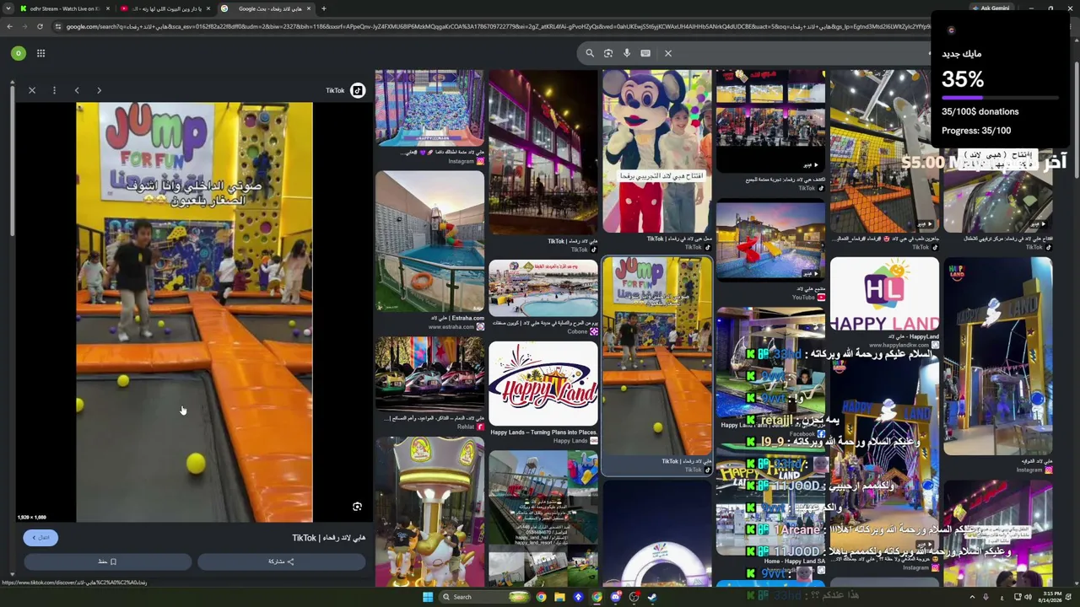Viewport: 1080px width, 607px height.
Task: Open the HL Happy Land logo thumbnail
Action: pyautogui.click(x=883, y=293)
